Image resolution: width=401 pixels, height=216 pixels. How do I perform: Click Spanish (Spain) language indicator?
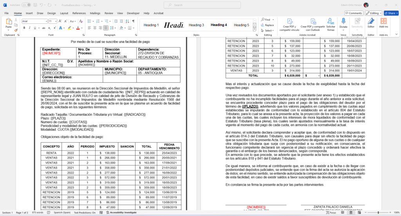(x=62, y=212)
